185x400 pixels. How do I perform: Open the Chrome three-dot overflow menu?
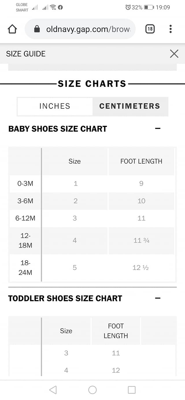pyautogui.click(x=171, y=29)
